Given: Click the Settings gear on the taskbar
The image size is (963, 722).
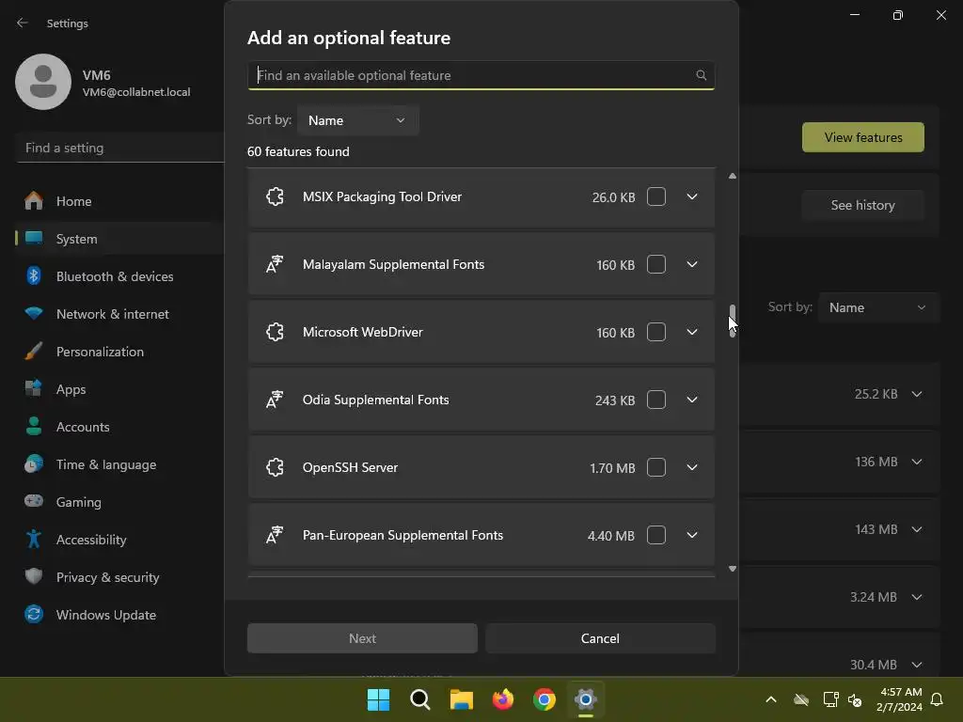Looking at the screenshot, I should [x=585, y=699].
